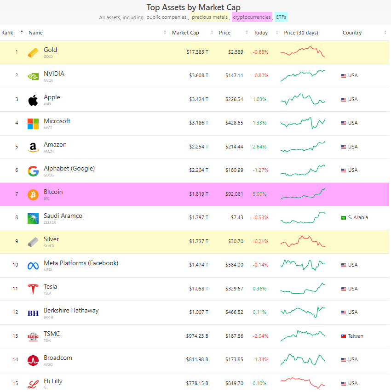Click the Taiwan flag icon

(x=344, y=336)
